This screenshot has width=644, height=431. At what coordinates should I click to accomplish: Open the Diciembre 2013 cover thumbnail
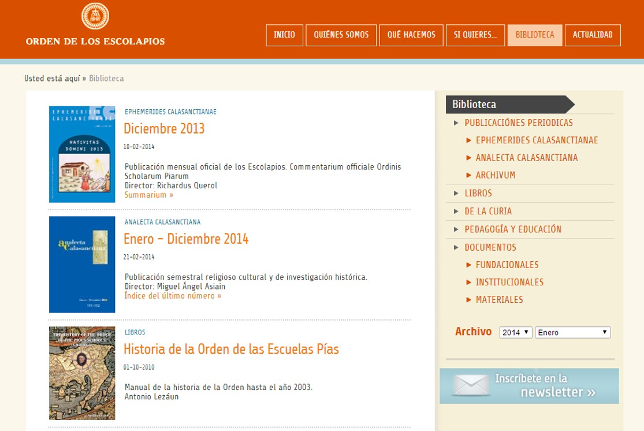[82, 154]
